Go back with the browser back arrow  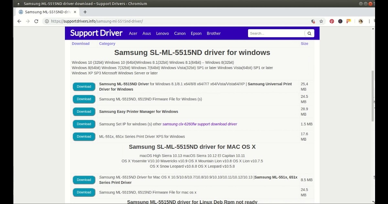[19, 21]
